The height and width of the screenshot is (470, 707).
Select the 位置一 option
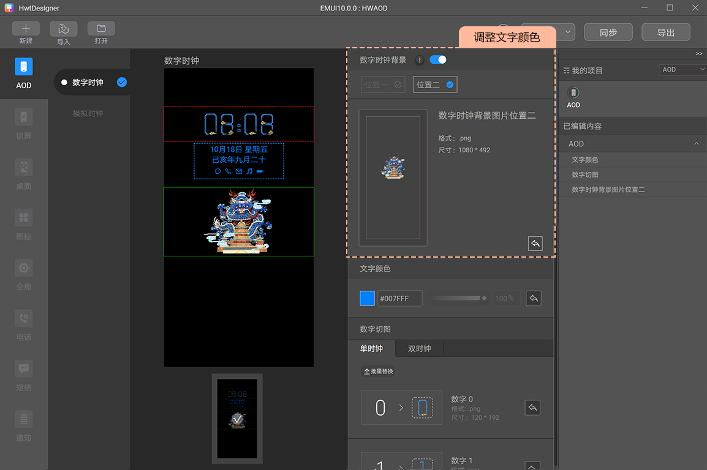pyautogui.click(x=383, y=84)
